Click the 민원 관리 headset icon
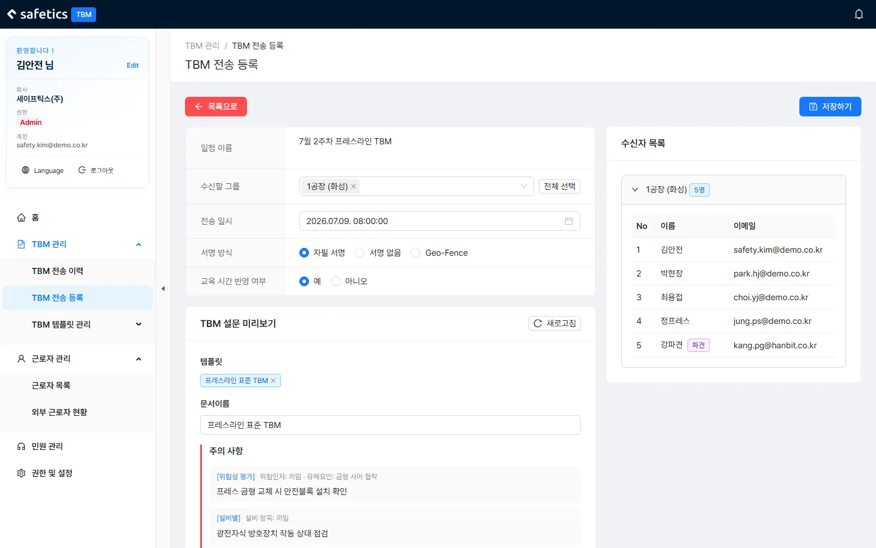Screen dimensions: 876x548 point(21,446)
